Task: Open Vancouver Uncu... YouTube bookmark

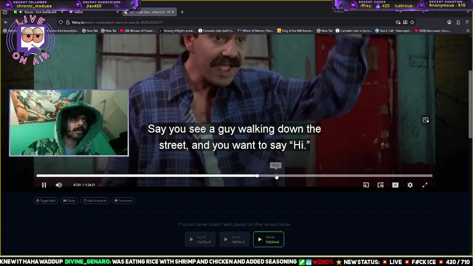Action: coord(433,31)
